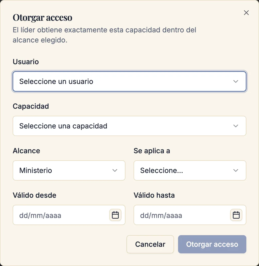Close the Otorgar acceso dialog with X
Viewport: 259px width, 266px height.
coord(246,13)
